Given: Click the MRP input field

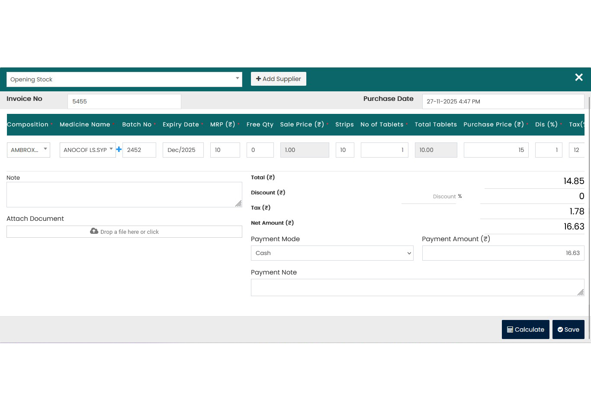Looking at the screenshot, I should [225, 150].
